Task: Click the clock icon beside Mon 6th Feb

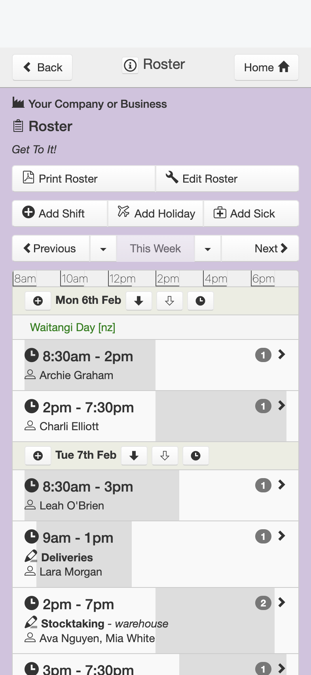Action: 201,301
